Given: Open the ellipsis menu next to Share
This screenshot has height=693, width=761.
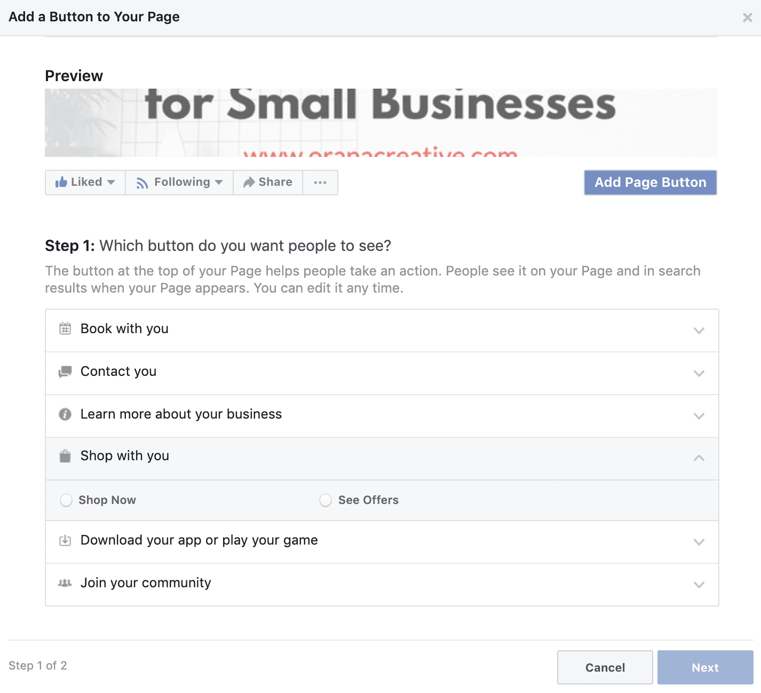Looking at the screenshot, I should tap(320, 182).
